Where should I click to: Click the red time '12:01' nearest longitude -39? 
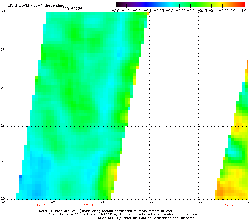click(x=89, y=205)
